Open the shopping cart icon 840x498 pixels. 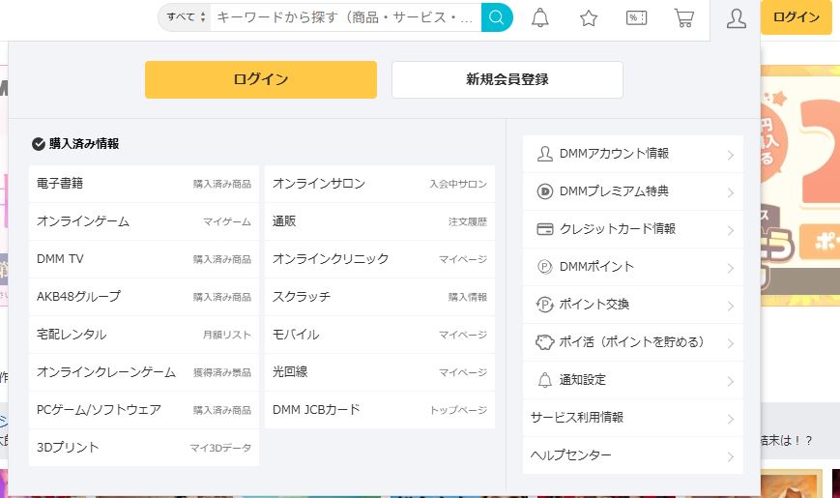point(684,18)
